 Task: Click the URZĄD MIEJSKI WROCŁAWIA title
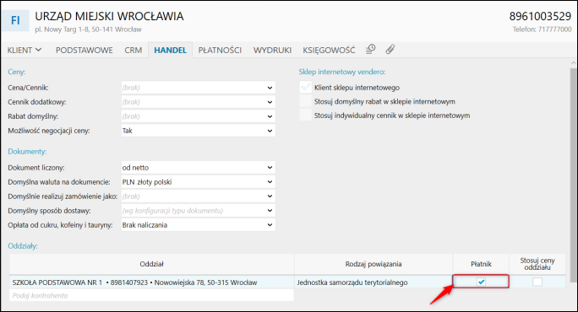109,16
